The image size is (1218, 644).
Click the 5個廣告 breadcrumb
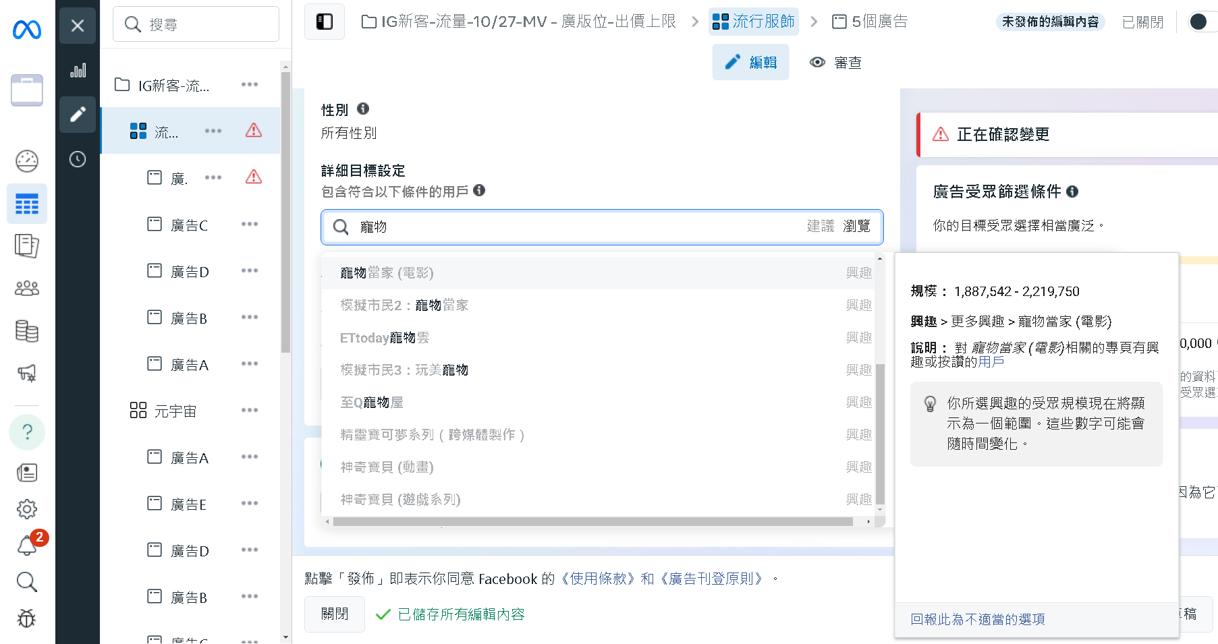[x=870, y=22]
